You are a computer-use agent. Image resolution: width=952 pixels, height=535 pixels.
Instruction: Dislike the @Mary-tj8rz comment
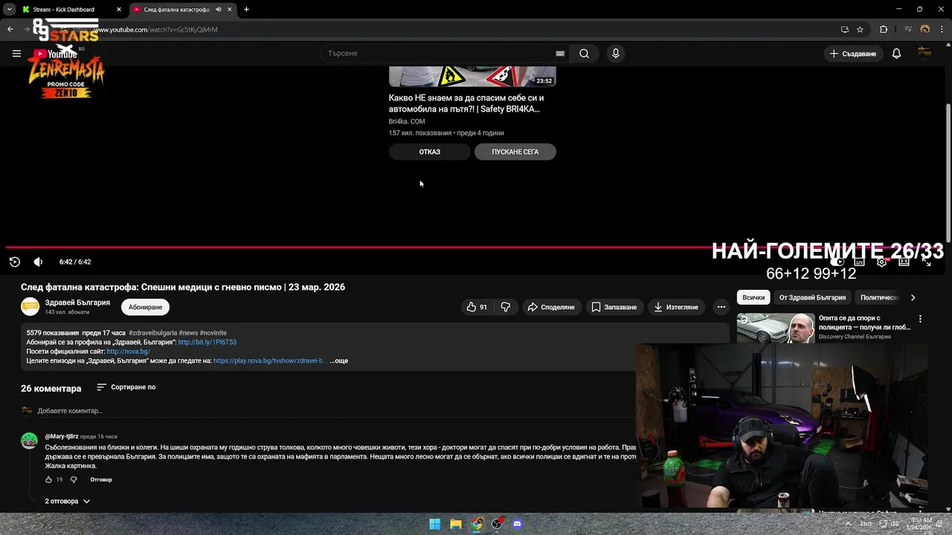point(74,479)
